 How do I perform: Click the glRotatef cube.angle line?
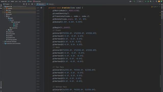[x=70, y=19]
